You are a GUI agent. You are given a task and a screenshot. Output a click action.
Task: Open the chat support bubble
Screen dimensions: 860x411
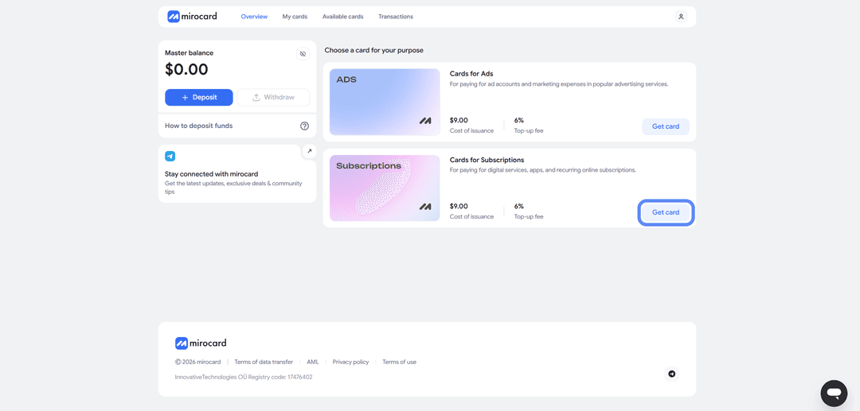(835, 393)
